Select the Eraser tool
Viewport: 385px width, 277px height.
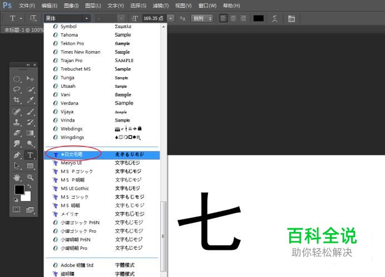point(17,133)
